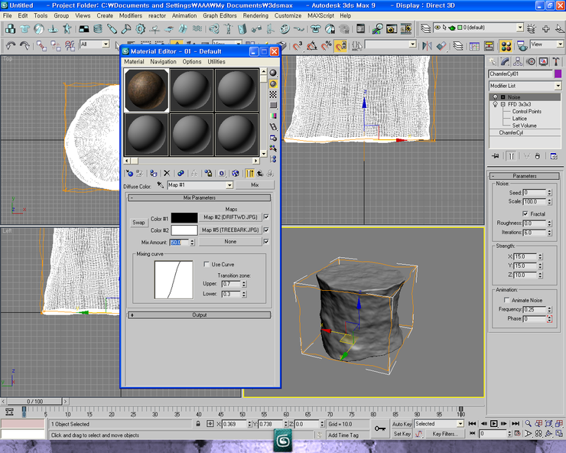Image resolution: width=566 pixels, height=453 pixels.
Task: Toggle the Angle Snap magnet icon
Action: pos(311,45)
